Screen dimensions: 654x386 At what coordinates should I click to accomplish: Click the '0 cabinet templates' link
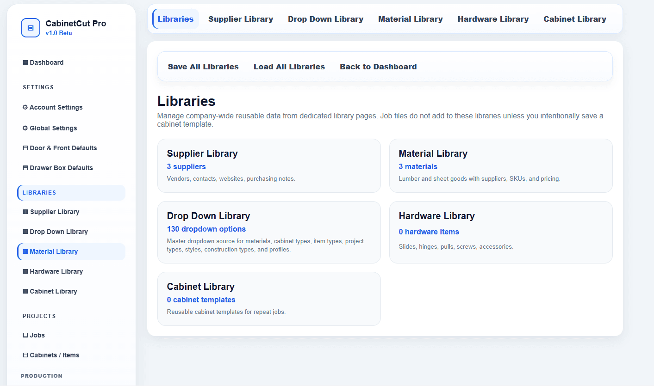201,300
